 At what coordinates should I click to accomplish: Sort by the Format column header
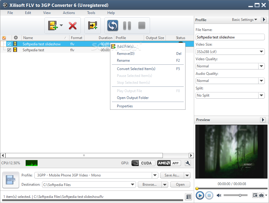point(77,38)
